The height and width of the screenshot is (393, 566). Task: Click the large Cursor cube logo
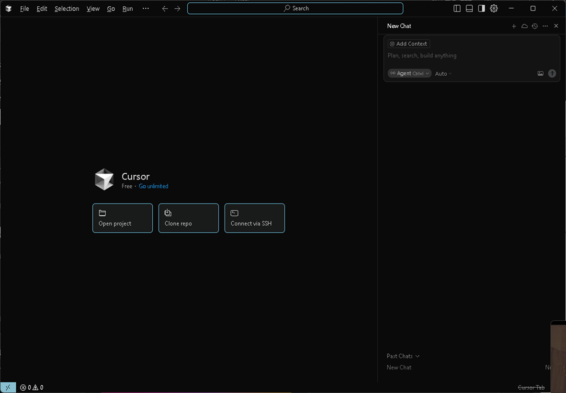pyautogui.click(x=104, y=180)
